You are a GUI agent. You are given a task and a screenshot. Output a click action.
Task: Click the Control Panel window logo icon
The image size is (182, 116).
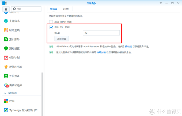[x=4, y=3]
